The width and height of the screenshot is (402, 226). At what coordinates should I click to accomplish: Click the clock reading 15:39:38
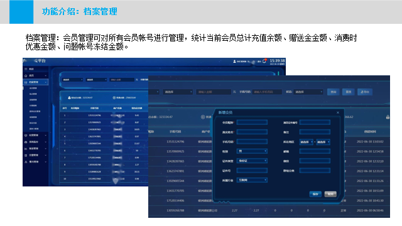point(277,61)
